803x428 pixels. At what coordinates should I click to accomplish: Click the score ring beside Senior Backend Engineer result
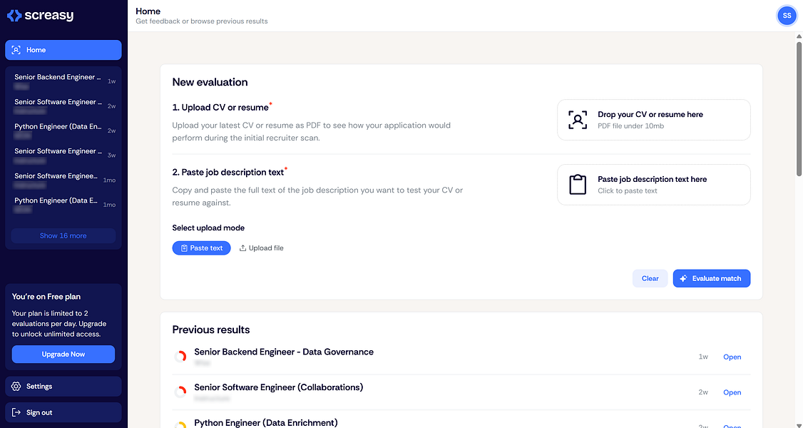[181, 356]
